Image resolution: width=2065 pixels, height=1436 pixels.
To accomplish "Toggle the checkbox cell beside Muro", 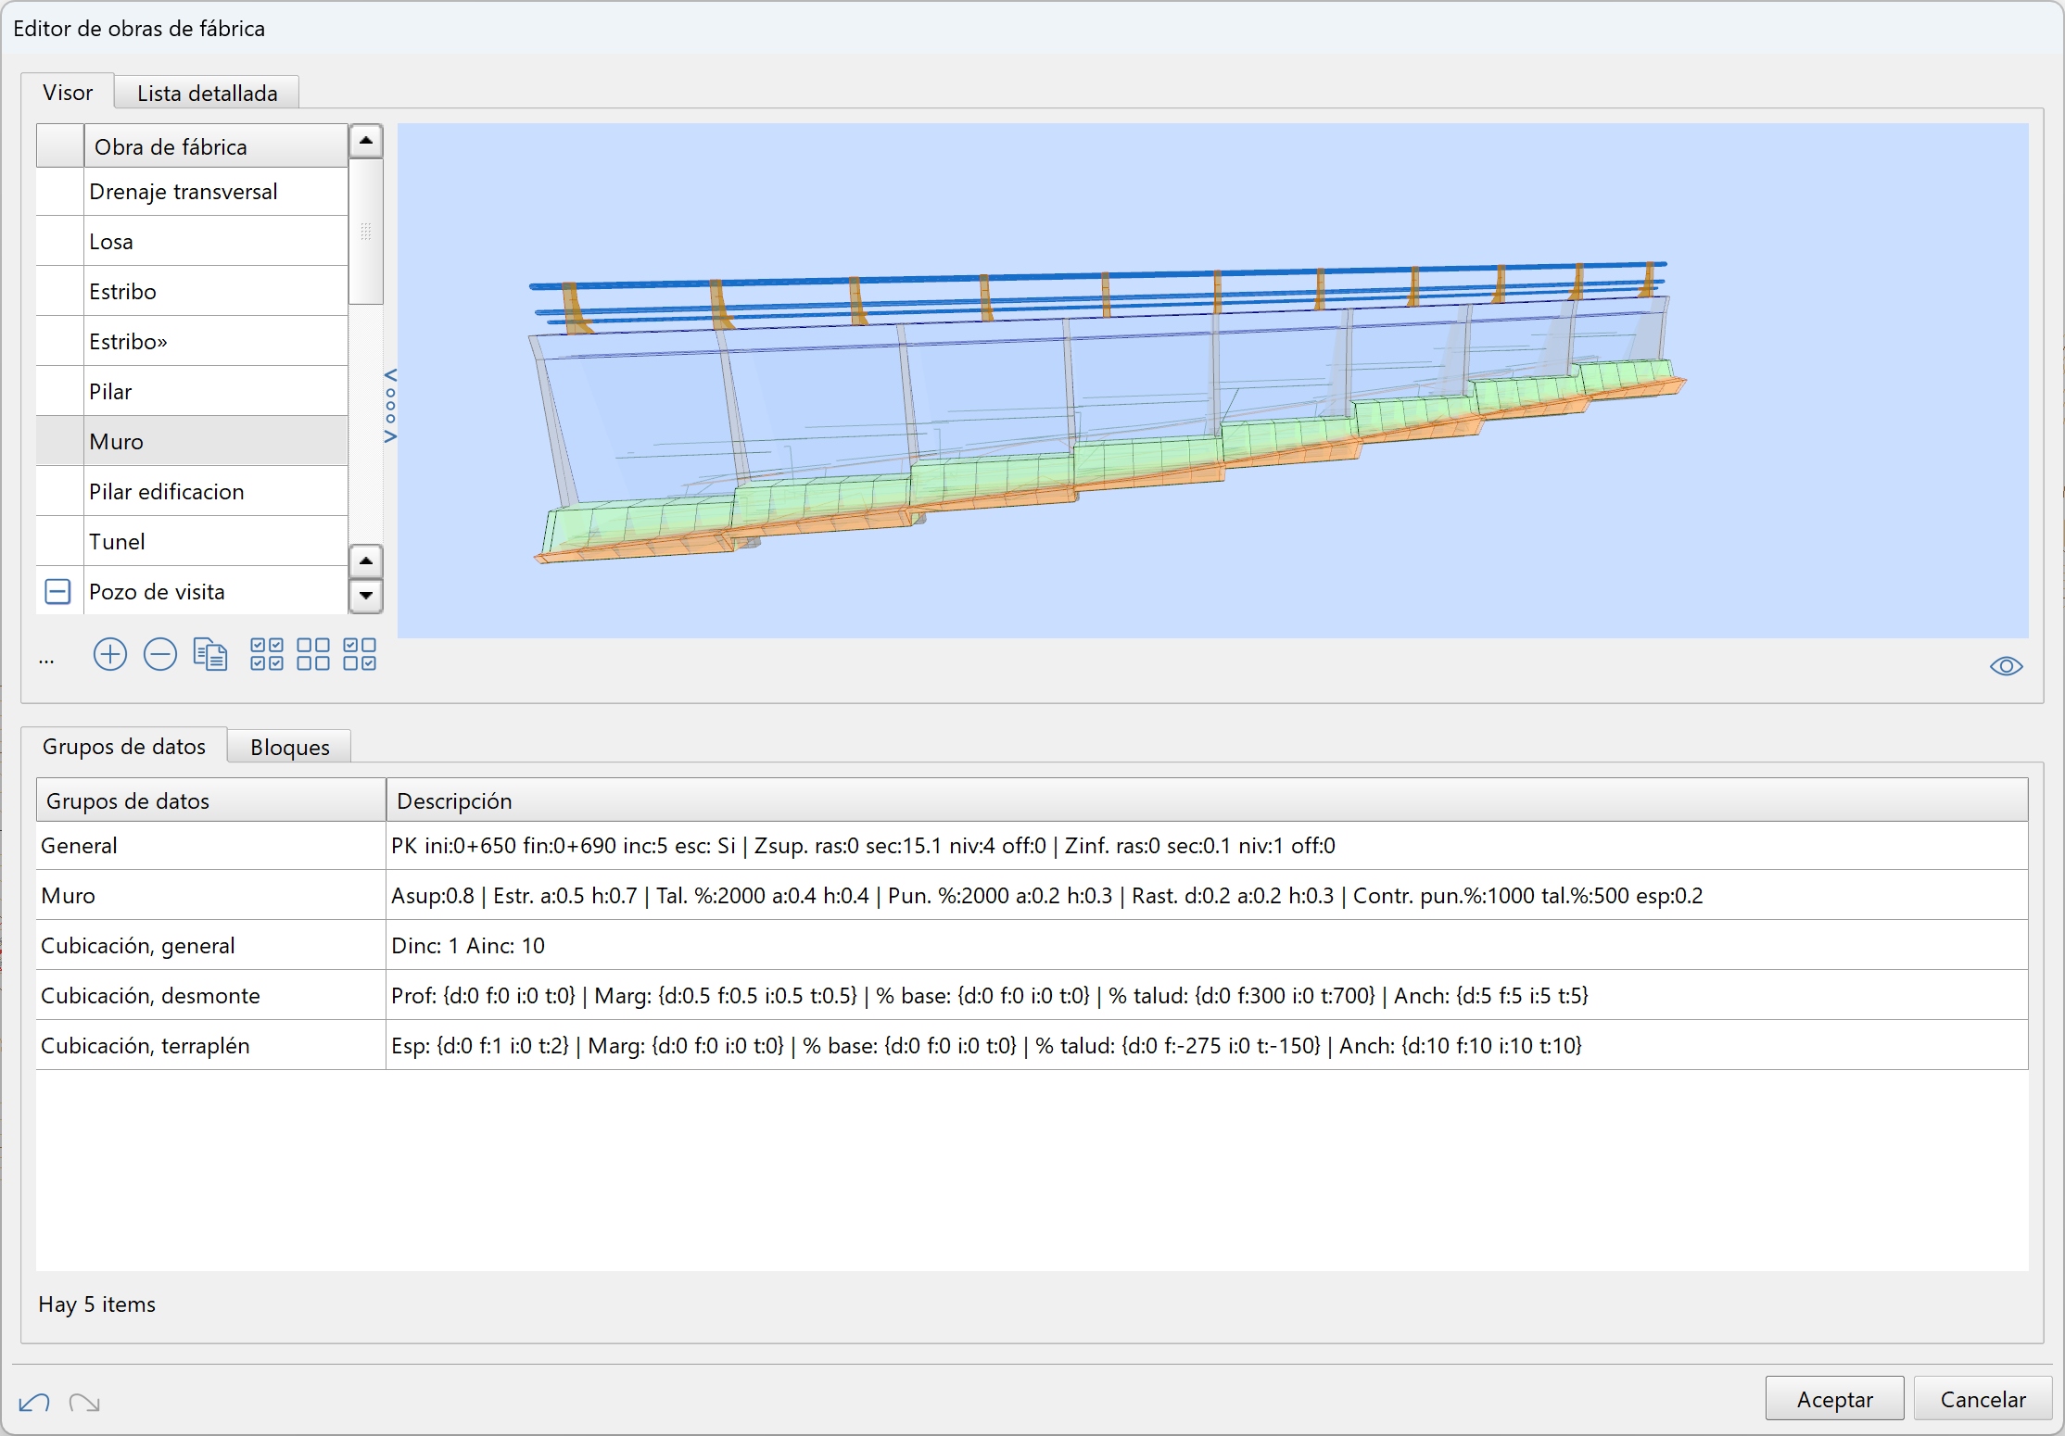I will pyautogui.click(x=59, y=441).
